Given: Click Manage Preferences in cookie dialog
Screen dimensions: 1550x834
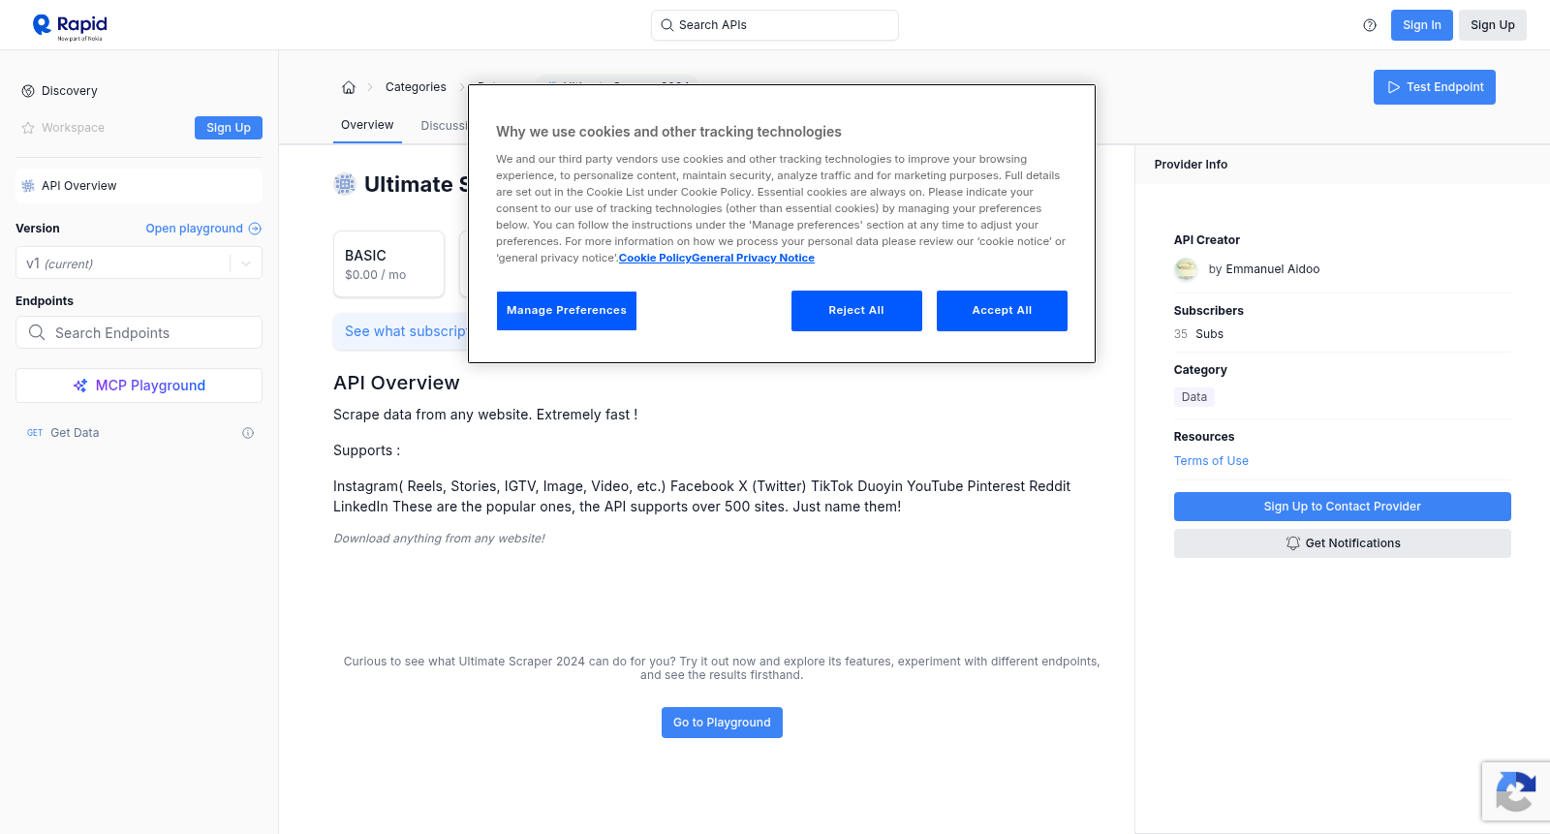Looking at the screenshot, I should (567, 311).
